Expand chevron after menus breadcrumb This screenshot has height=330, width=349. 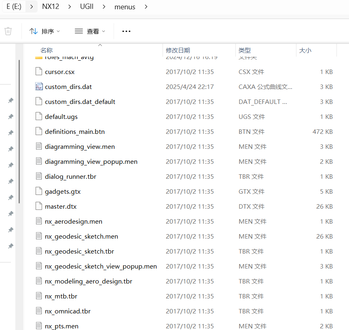click(x=146, y=7)
